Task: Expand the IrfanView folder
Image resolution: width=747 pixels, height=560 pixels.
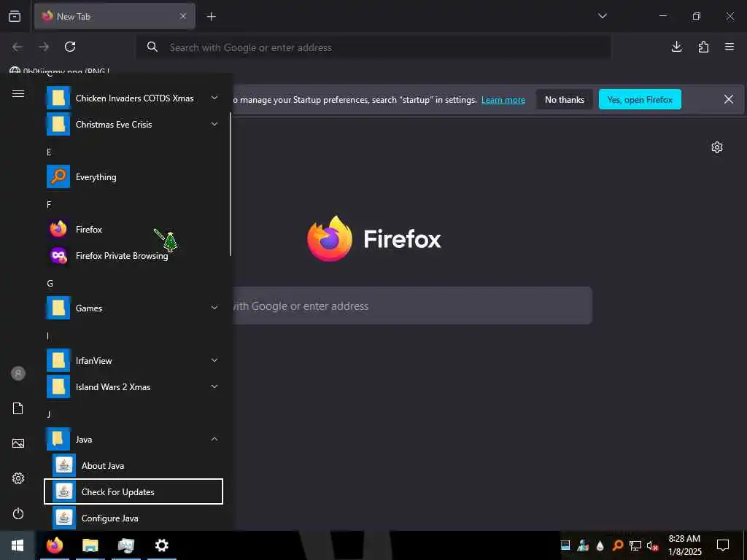Action: click(133, 360)
